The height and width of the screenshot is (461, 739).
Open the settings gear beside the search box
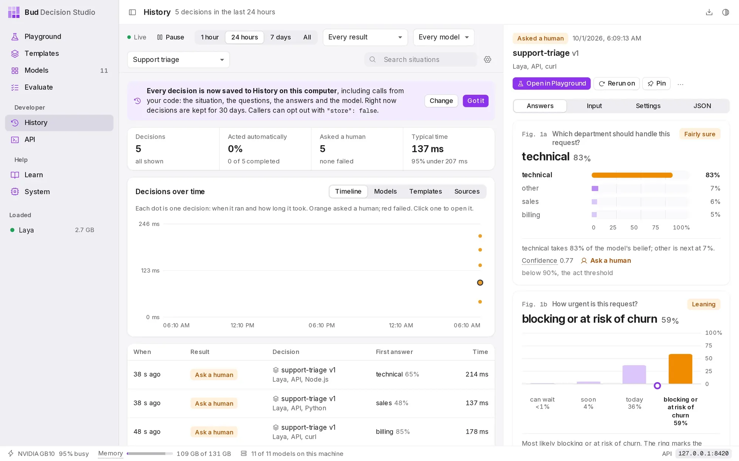(487, 59)
